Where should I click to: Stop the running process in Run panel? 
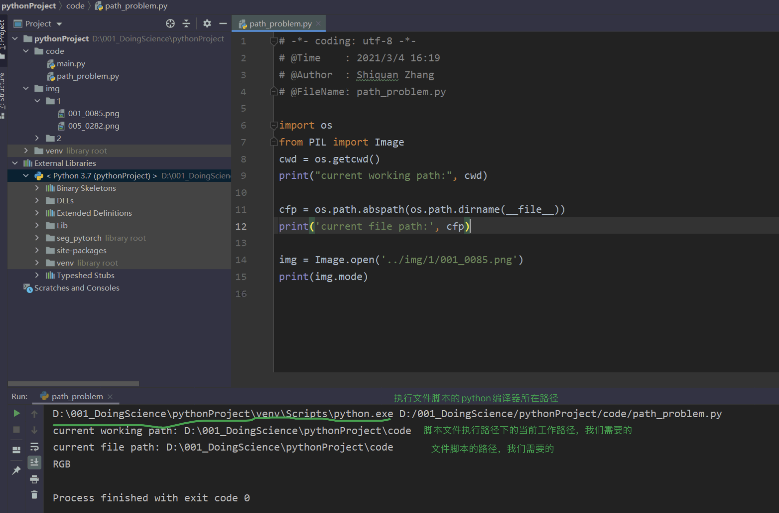point(16,429)
